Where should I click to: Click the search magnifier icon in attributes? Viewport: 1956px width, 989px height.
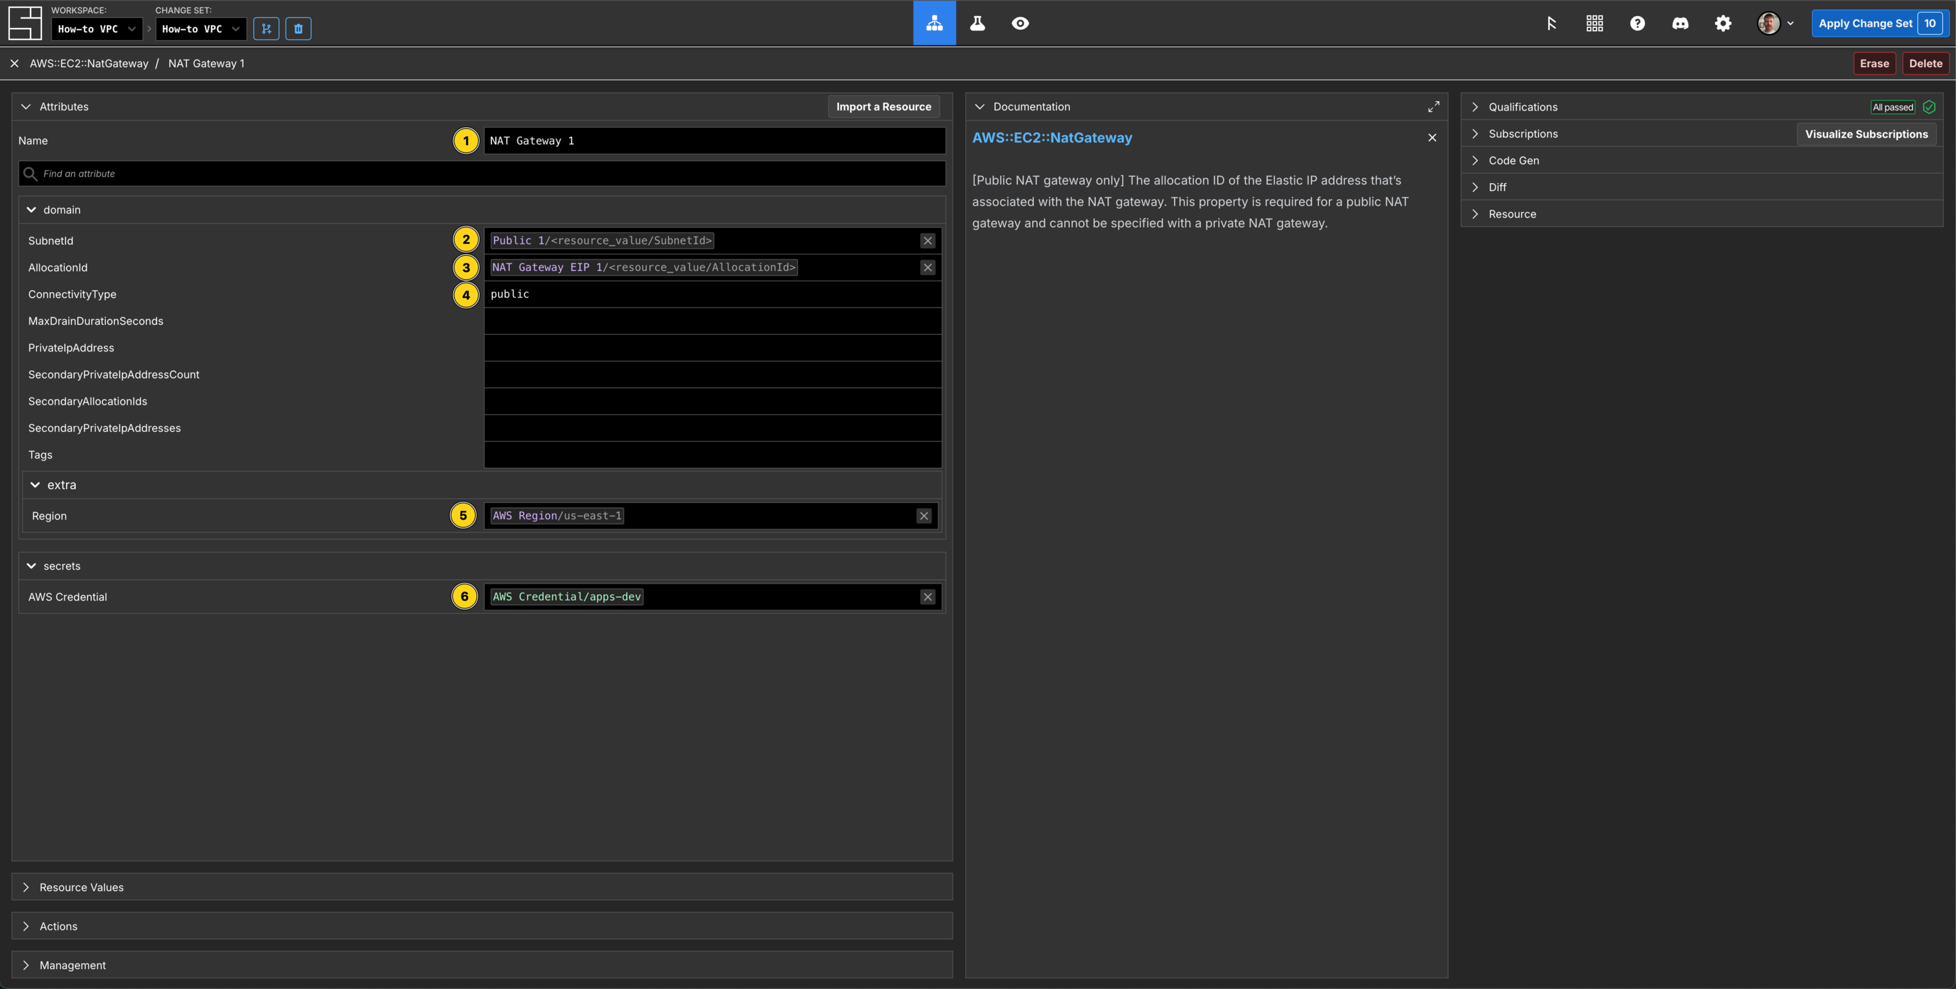(x=31, y=173)
